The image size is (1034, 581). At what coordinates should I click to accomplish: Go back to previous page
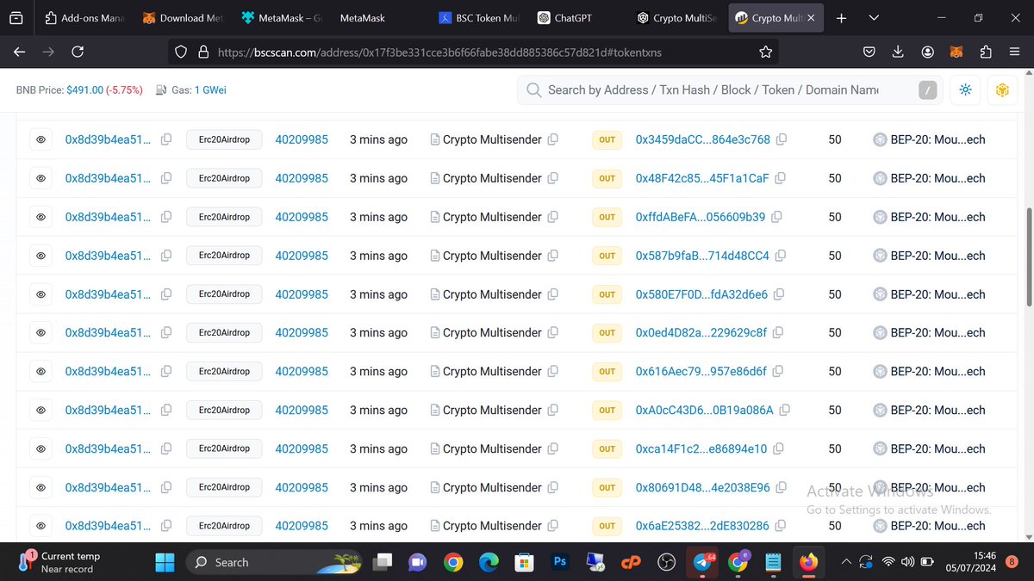pyautogui.click(x=19, y=52)
